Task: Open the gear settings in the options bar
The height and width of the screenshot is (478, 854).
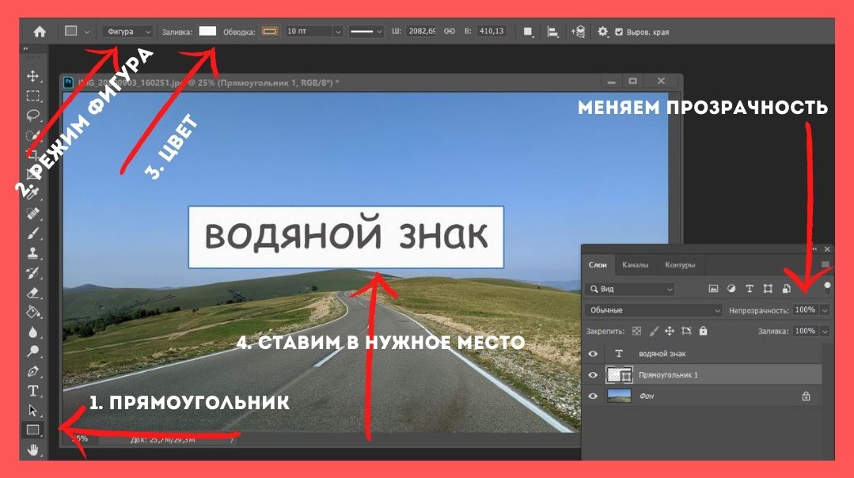Action: point(602,32)
